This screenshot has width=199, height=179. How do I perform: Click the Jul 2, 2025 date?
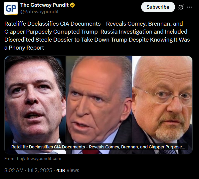coord(40,170)
